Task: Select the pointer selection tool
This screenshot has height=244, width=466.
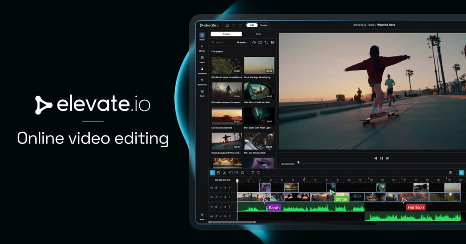Action: point(212,173)
